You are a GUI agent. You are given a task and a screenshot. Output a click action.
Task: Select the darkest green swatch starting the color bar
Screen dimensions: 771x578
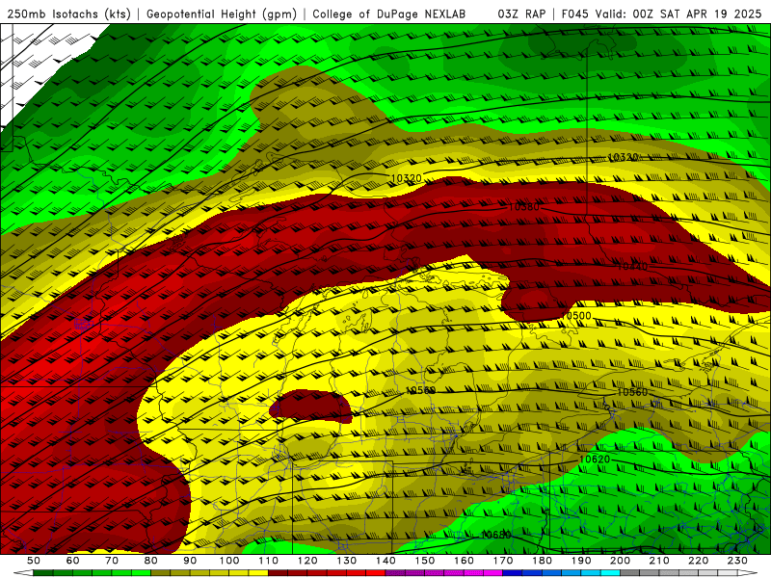pyautogui.click(x=42, y=573)
